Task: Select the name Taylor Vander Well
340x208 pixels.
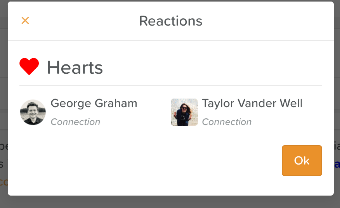Action: click(252, 103)
